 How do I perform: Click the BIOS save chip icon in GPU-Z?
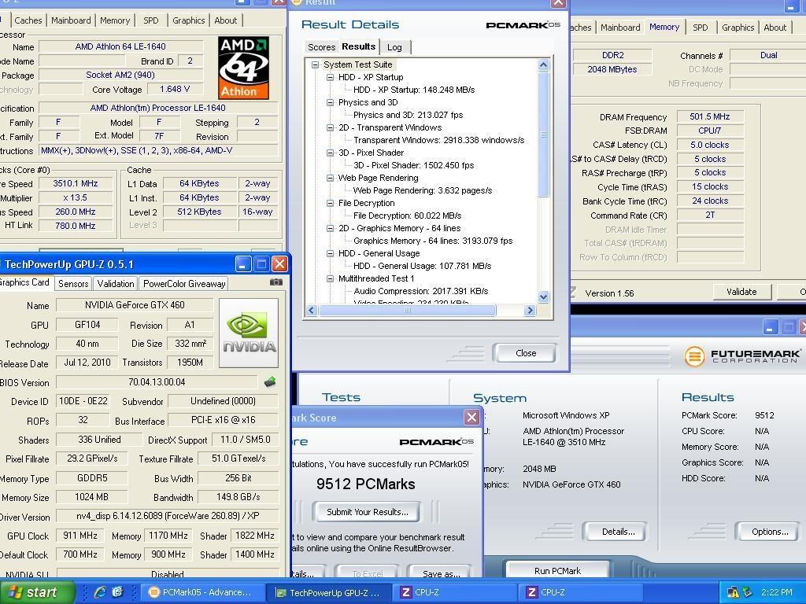tap(270, 381)
